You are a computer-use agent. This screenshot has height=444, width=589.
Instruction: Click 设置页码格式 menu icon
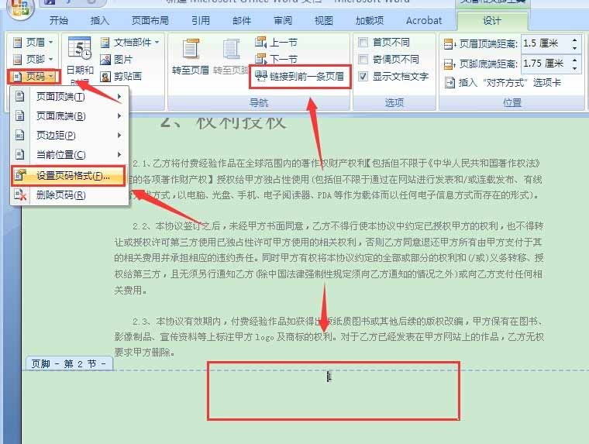point(20,175)
